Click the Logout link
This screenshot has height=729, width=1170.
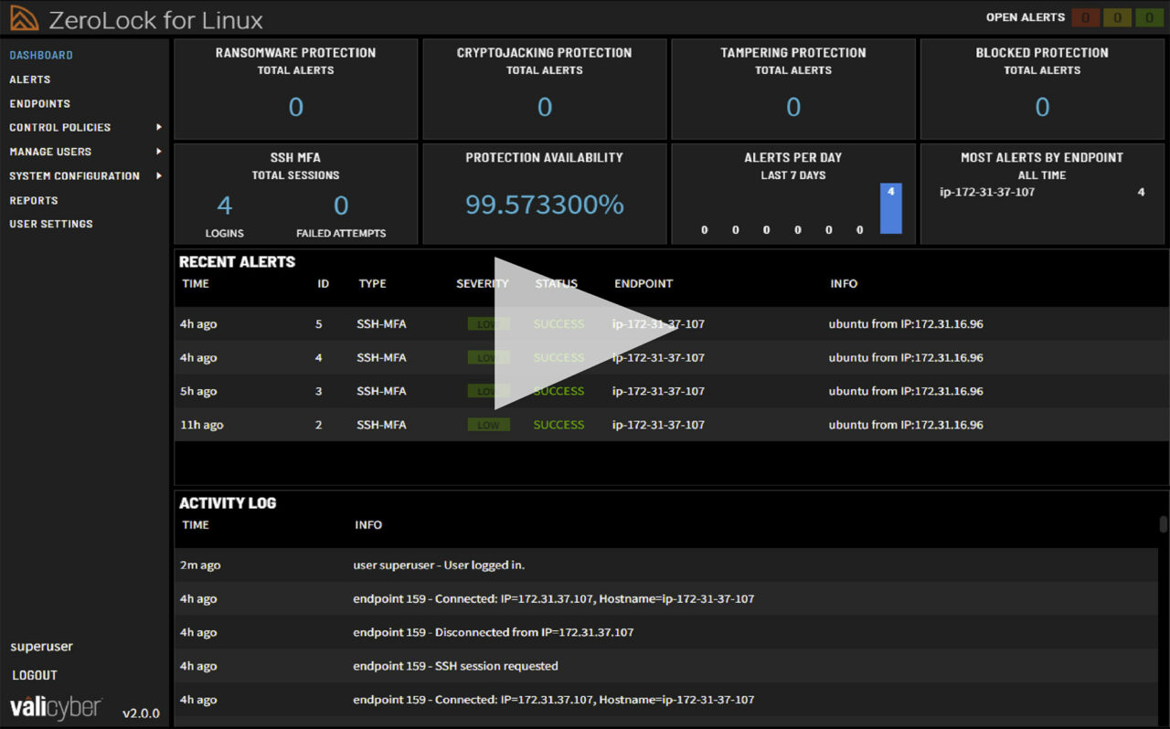point(34,675)
